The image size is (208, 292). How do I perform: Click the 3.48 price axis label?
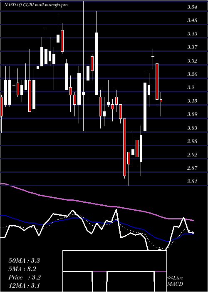point(192,20)
